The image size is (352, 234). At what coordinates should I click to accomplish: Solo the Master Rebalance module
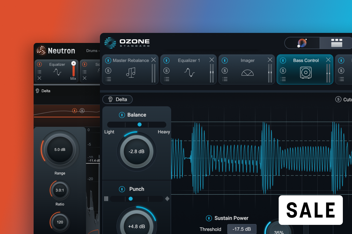click(x=108, y=71)
